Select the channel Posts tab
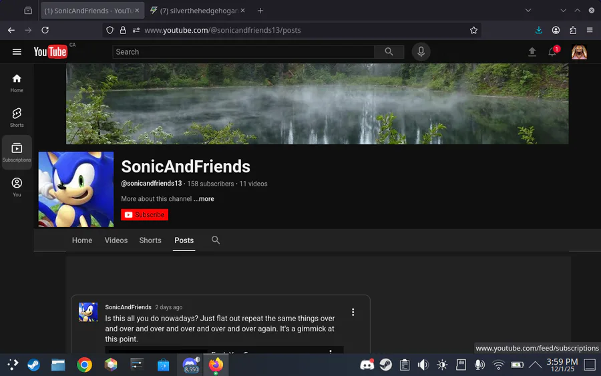 (x=184, y=240)
